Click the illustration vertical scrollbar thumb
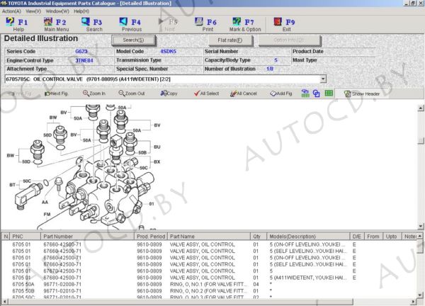 420,141
